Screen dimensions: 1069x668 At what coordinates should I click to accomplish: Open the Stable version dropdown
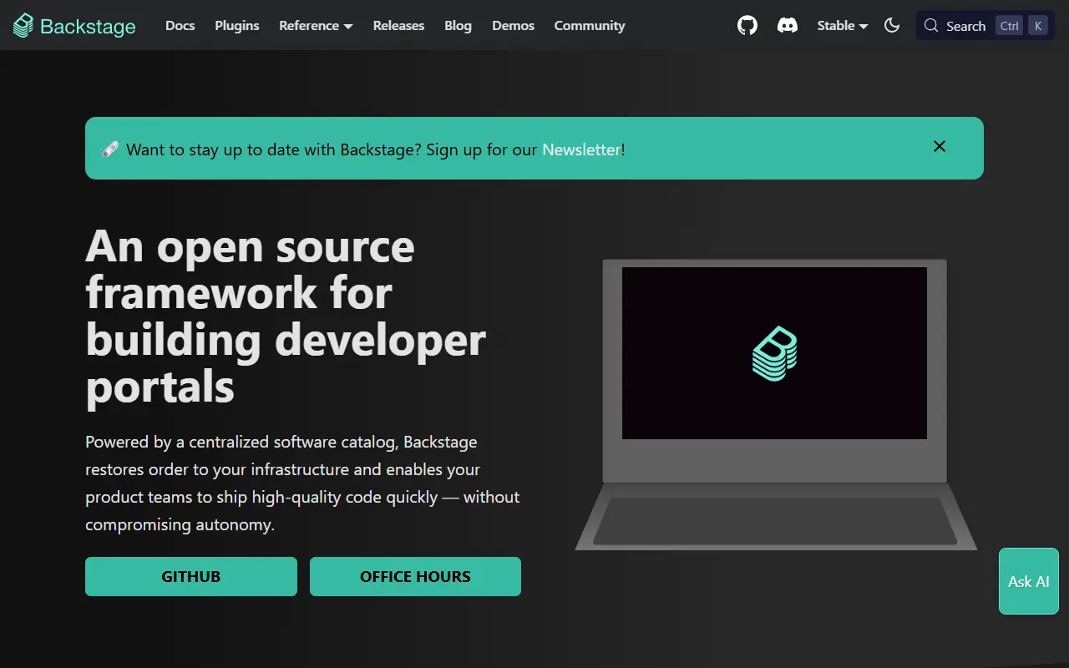pyautogui.click(x=842, y=26)
